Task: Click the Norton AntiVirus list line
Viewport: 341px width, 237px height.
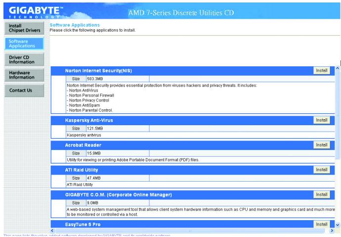Action: (x=83, y=91)
